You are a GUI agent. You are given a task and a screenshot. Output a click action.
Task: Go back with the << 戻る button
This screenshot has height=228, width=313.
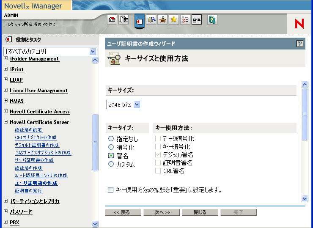click(123, 212)
